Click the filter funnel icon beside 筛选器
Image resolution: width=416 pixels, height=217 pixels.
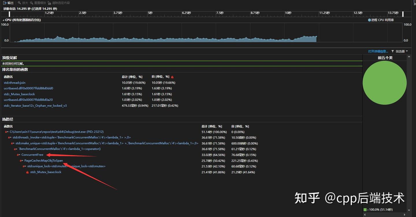pos(392,51)
